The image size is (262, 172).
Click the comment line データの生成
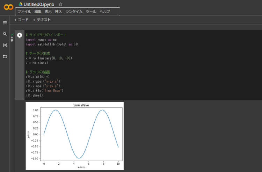tap(38, 53)
